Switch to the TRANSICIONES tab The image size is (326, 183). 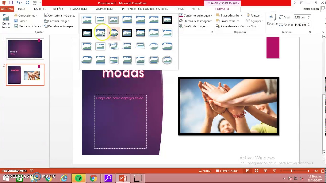pyautogui.click(x=79, y=9)
